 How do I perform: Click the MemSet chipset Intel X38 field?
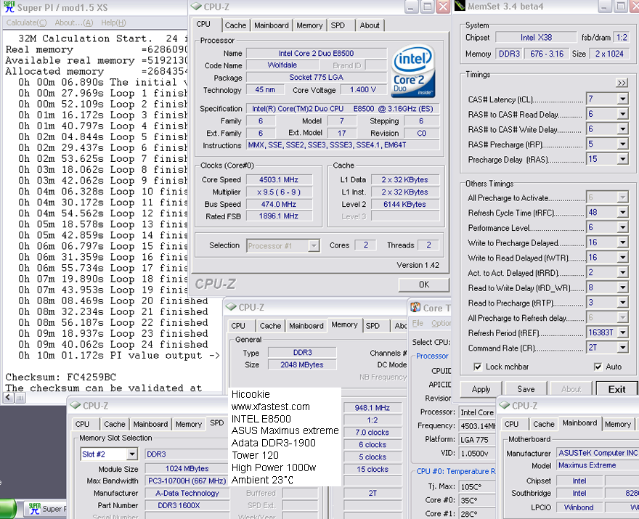tap(536, 38)
